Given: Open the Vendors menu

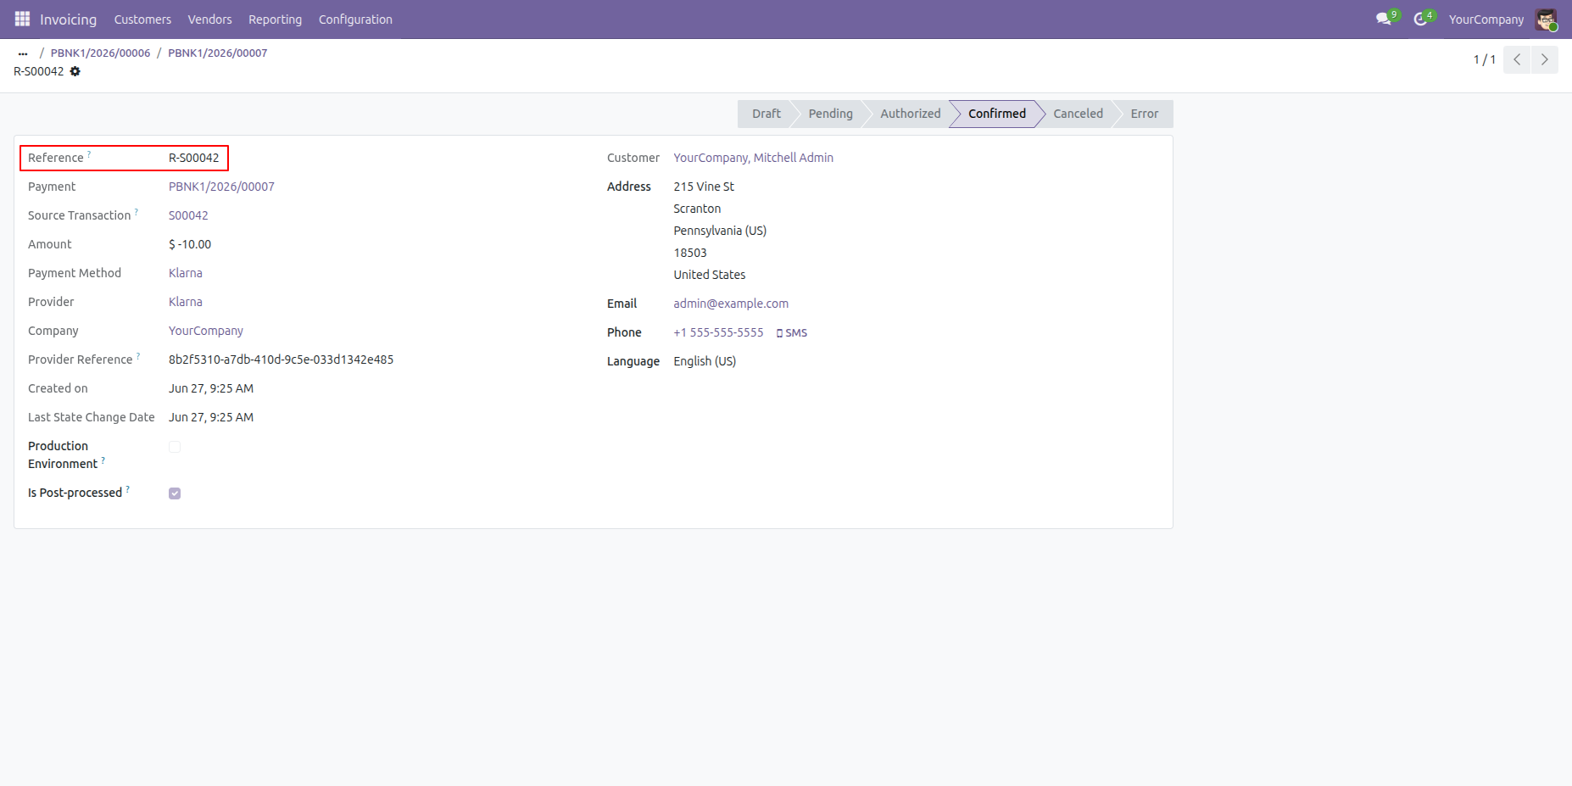Looking at the screenshot, I should tap(209, 20).
